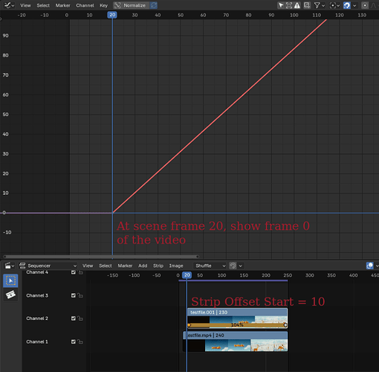Select the Blade tool in sequencer toolbar
Viewport: 379px width, 372px height.
(x=10, y=295)
